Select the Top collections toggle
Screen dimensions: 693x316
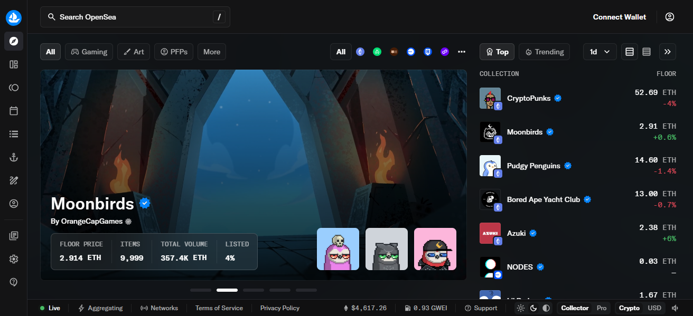click(497, 52)
